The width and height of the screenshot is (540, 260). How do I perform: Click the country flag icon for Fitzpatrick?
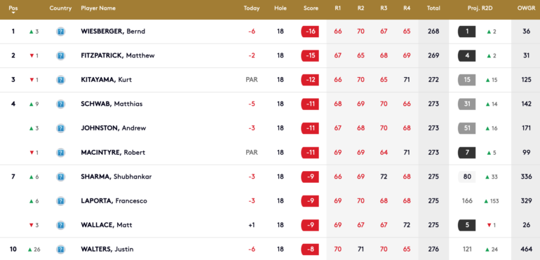(60, 56)
